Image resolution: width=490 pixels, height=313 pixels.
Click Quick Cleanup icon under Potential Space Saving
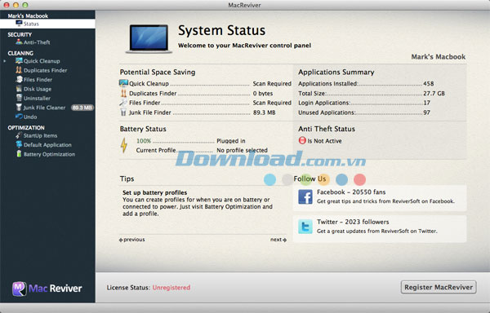123,83
